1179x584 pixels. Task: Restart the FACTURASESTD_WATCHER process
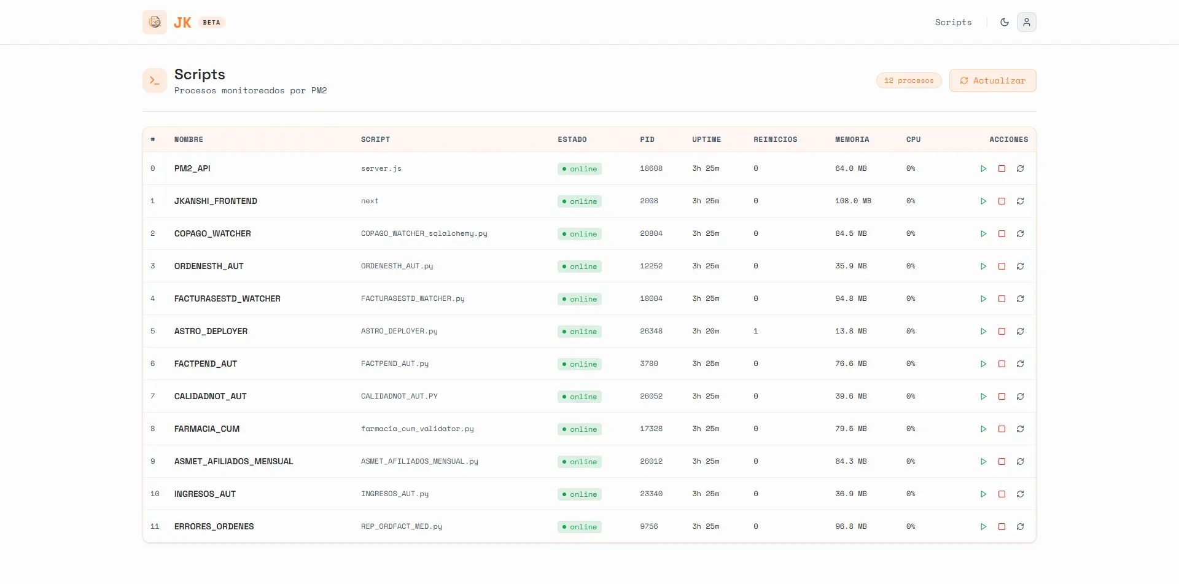click(1020, 298)
